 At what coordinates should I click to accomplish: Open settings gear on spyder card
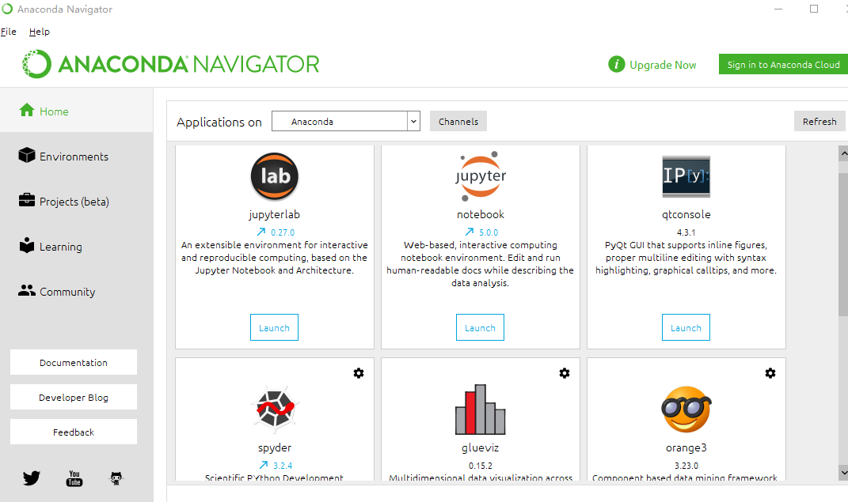[359, 373]
